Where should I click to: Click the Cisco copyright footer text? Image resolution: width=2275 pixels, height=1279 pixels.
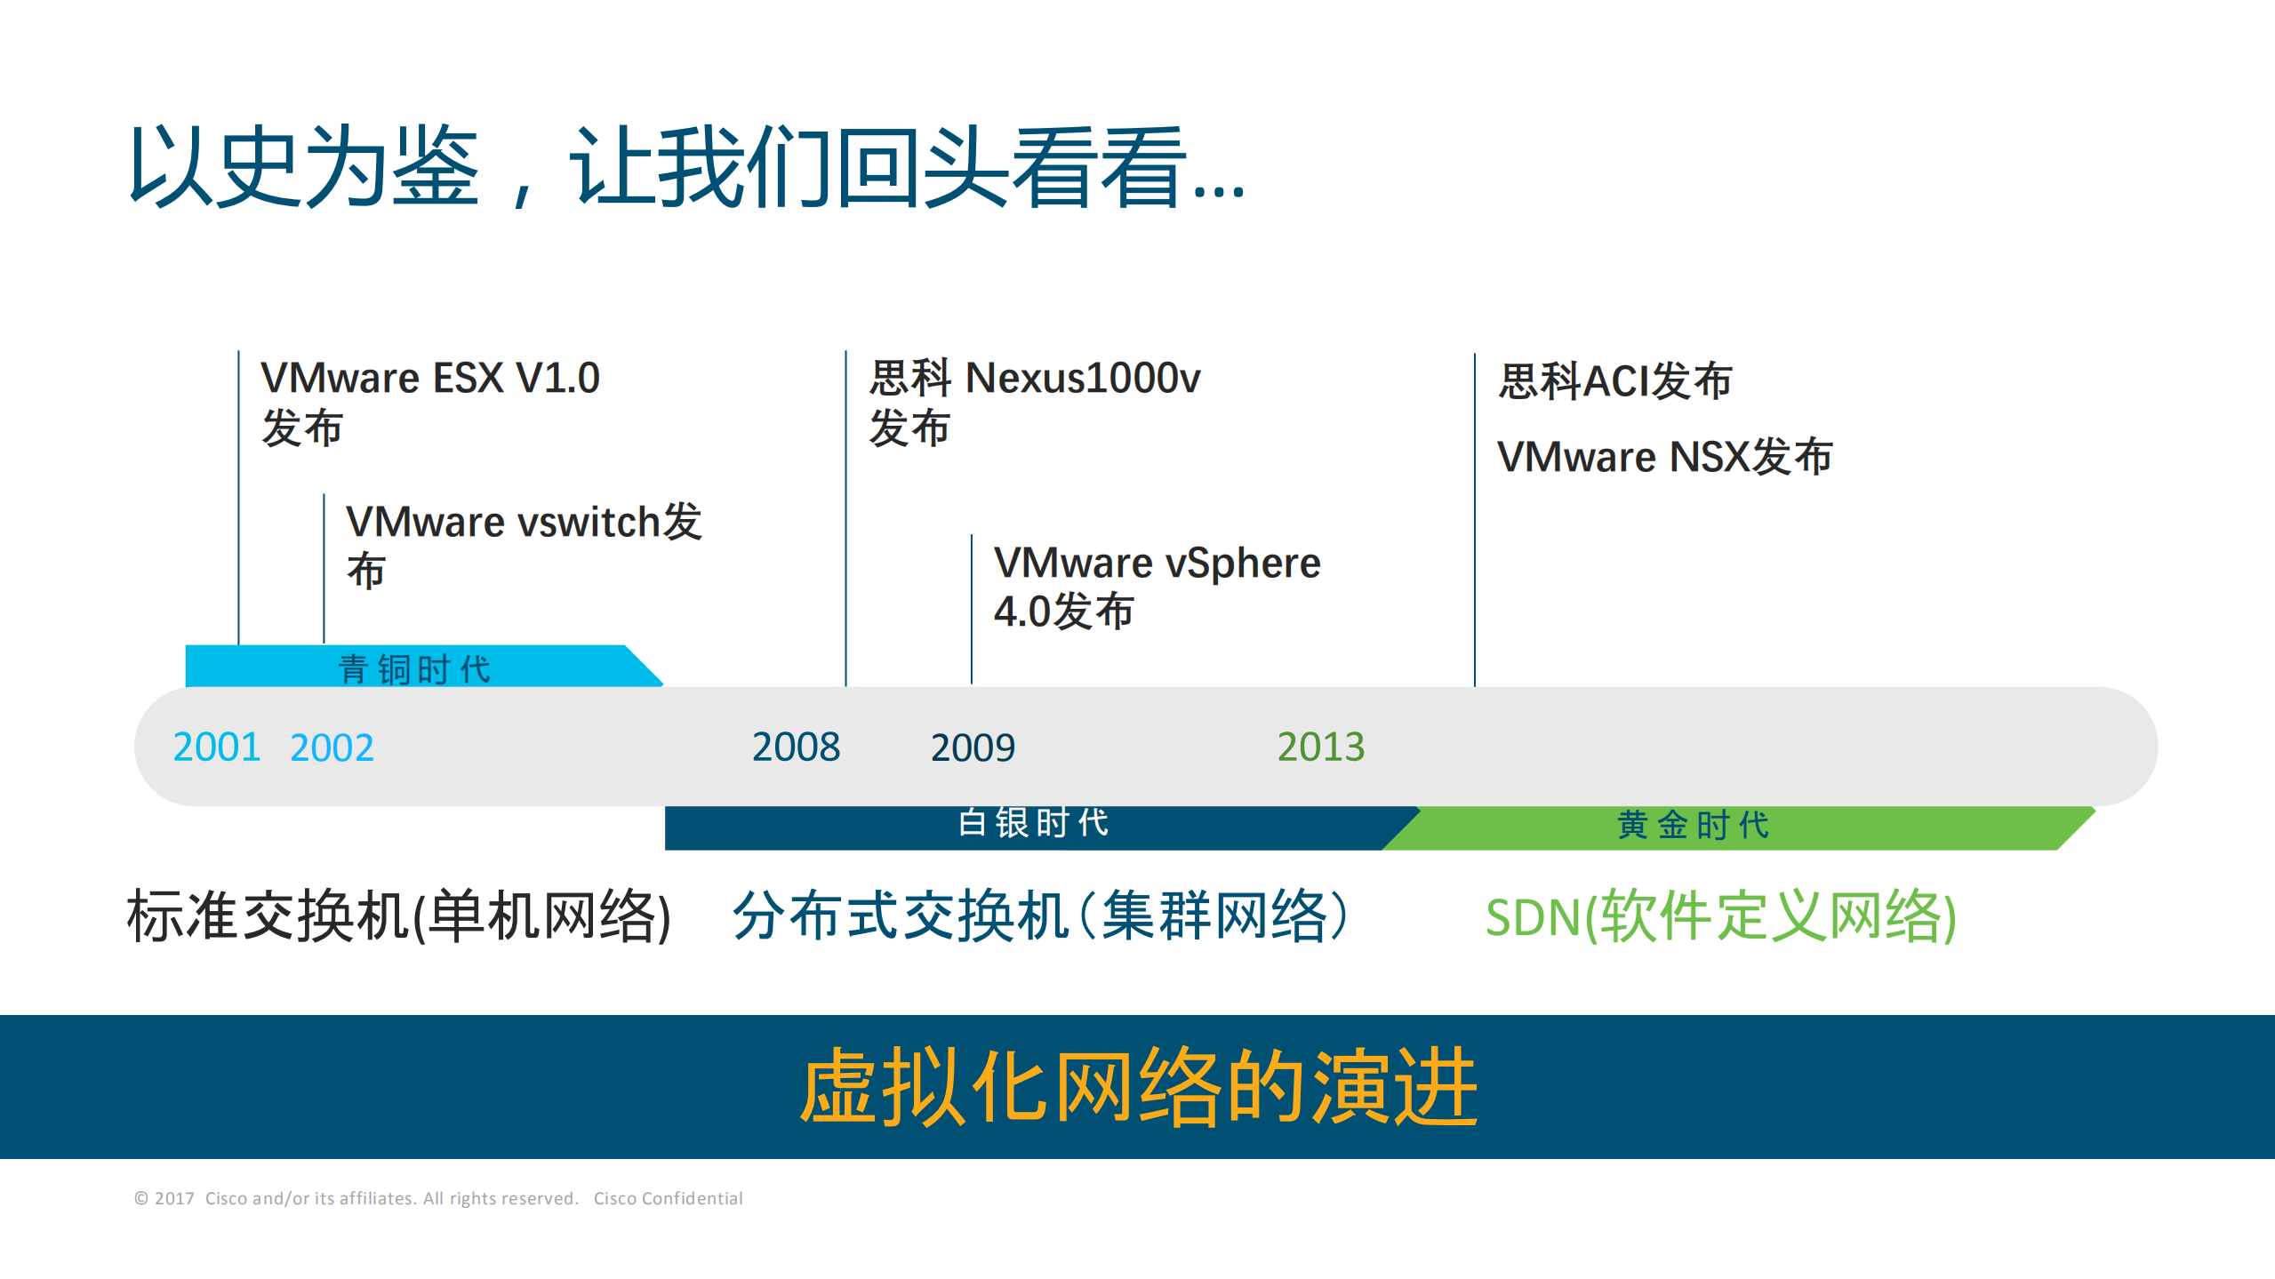(x=438, y=1198)
